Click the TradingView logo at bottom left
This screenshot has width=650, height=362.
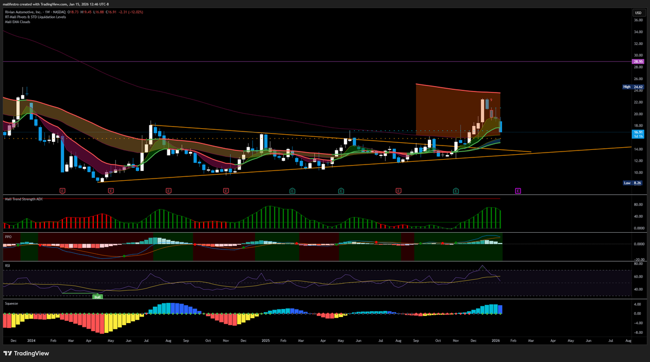pyautogui.click(x=26, y=353)
